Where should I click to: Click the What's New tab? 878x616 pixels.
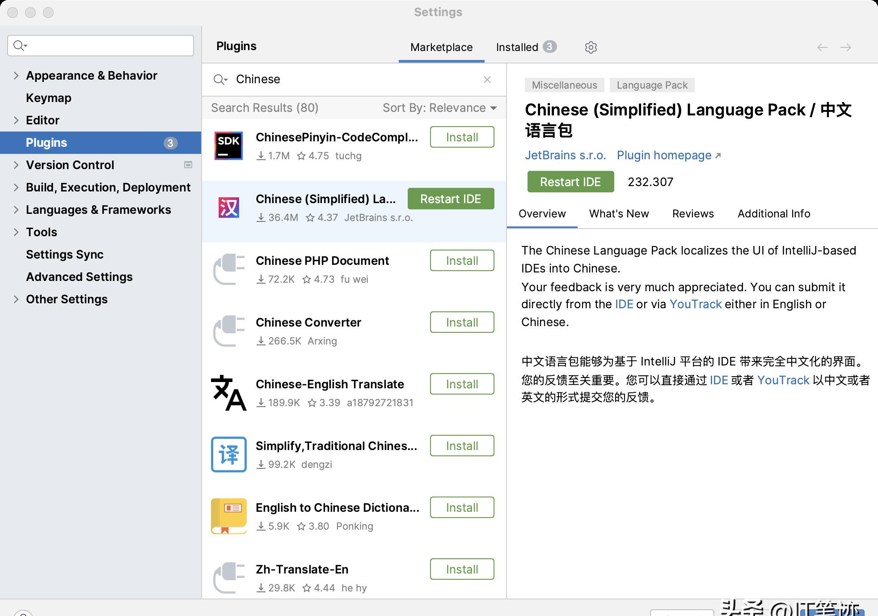[x=618, y=213]
